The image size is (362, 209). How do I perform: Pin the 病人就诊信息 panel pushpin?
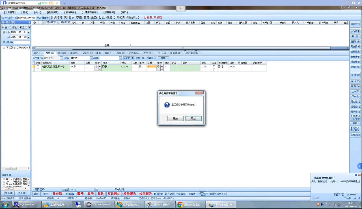tap(29, 22)
